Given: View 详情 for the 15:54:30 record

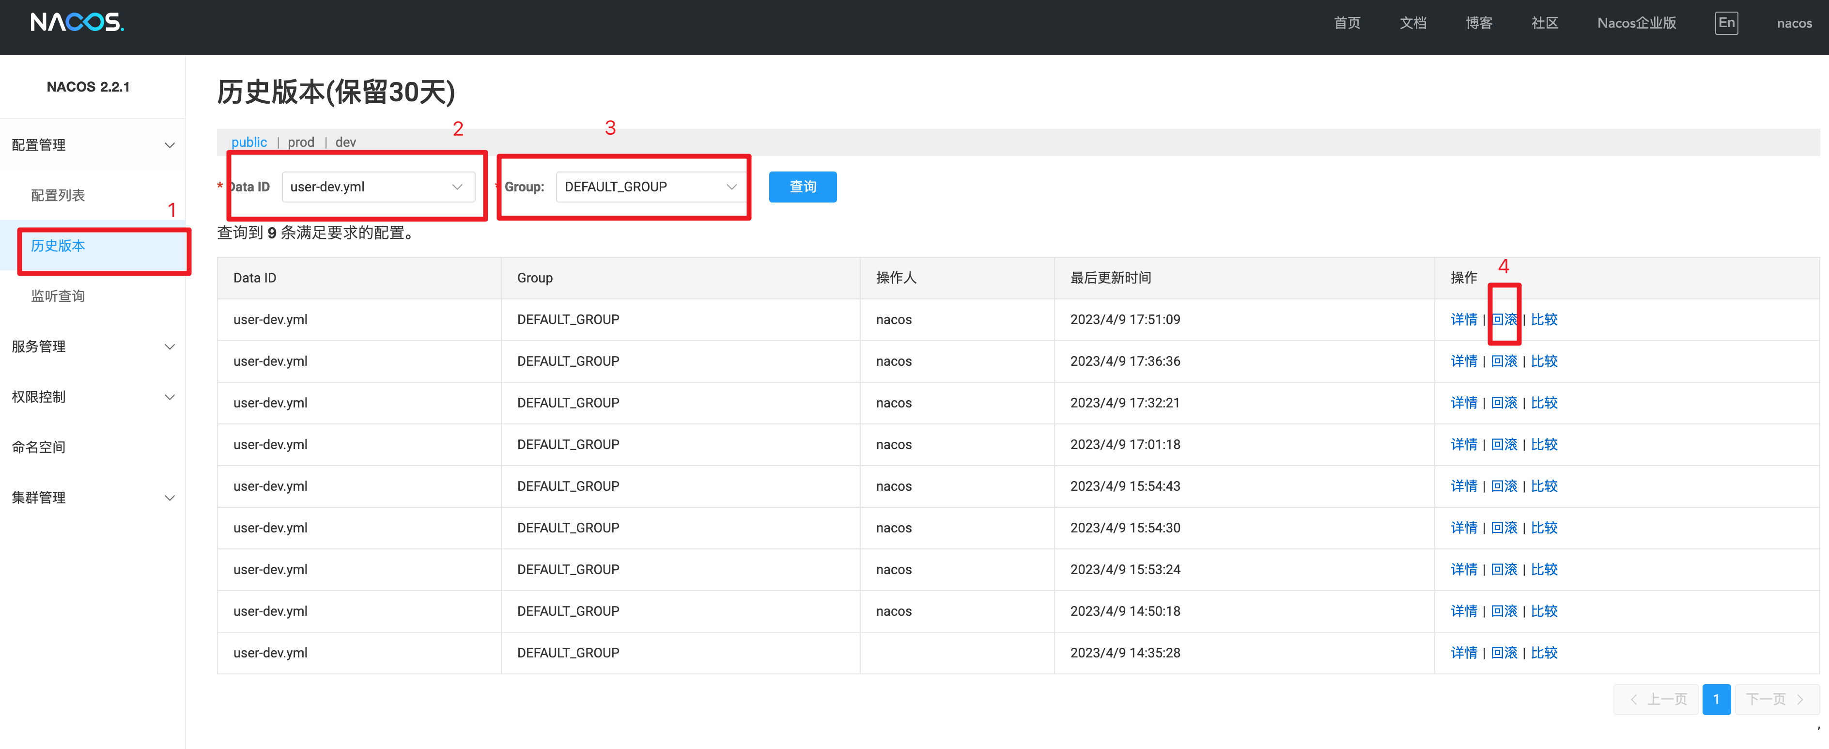Looking at the screenshot, I should 1463,528.
